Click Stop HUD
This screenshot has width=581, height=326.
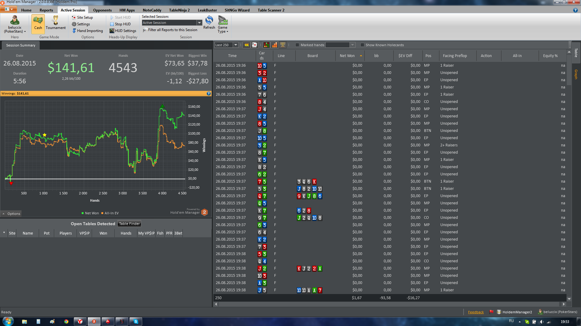pos(120,24)
